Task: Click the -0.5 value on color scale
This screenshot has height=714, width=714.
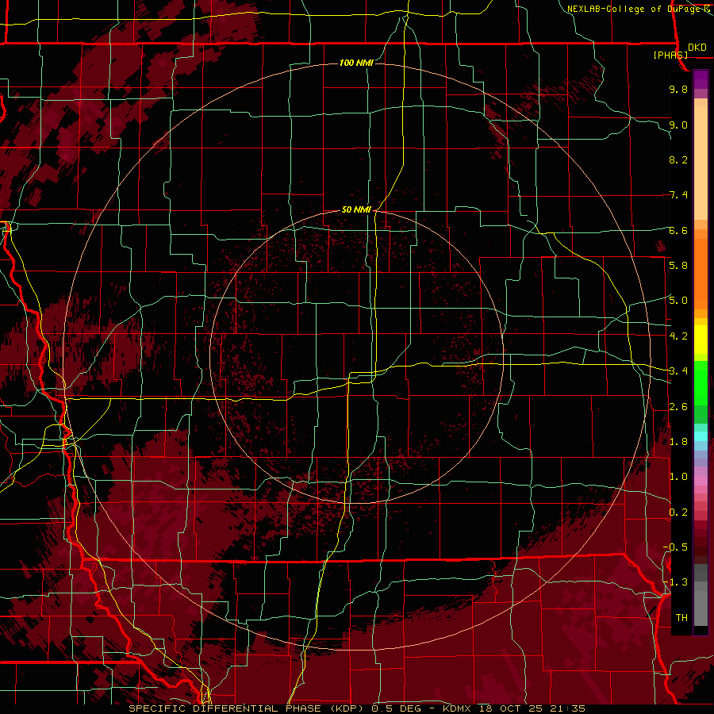Action: [x=676, y=547]
